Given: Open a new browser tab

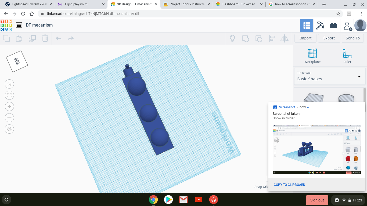Looking at the screenshot, I should point(324,4).
